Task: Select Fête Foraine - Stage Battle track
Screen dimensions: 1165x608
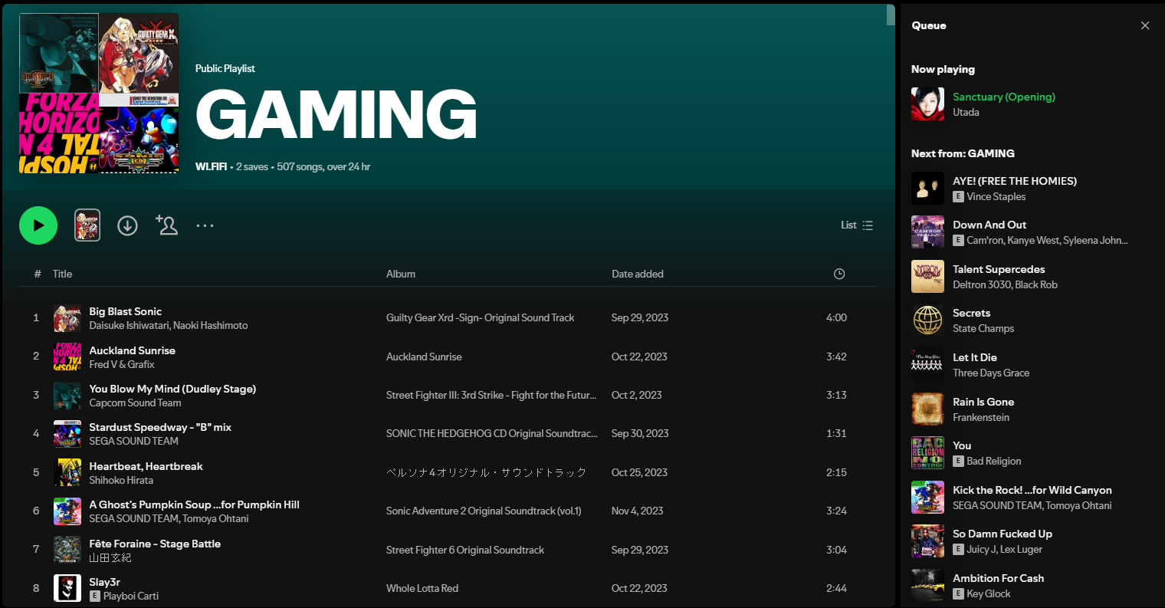Action: [x=155, y=544]
